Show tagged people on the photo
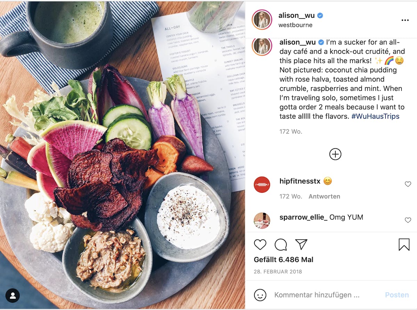 [x=13, y=296]
